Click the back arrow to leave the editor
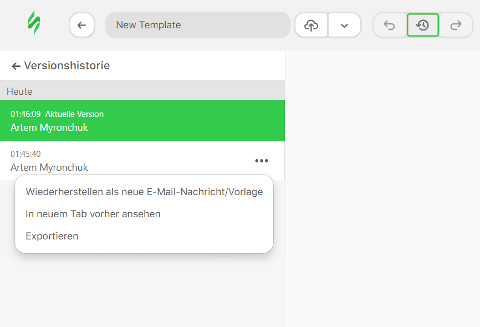The height and width of the screenshot is (327, 480). [x=82, y=25]
